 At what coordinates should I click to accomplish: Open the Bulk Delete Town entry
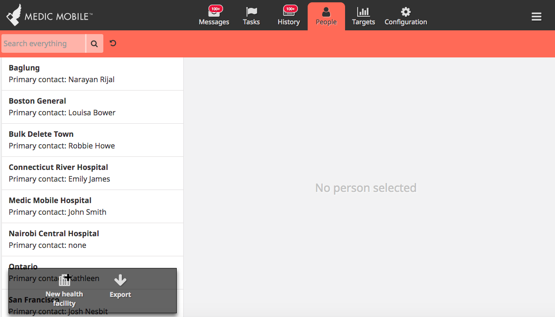point(93,141)
